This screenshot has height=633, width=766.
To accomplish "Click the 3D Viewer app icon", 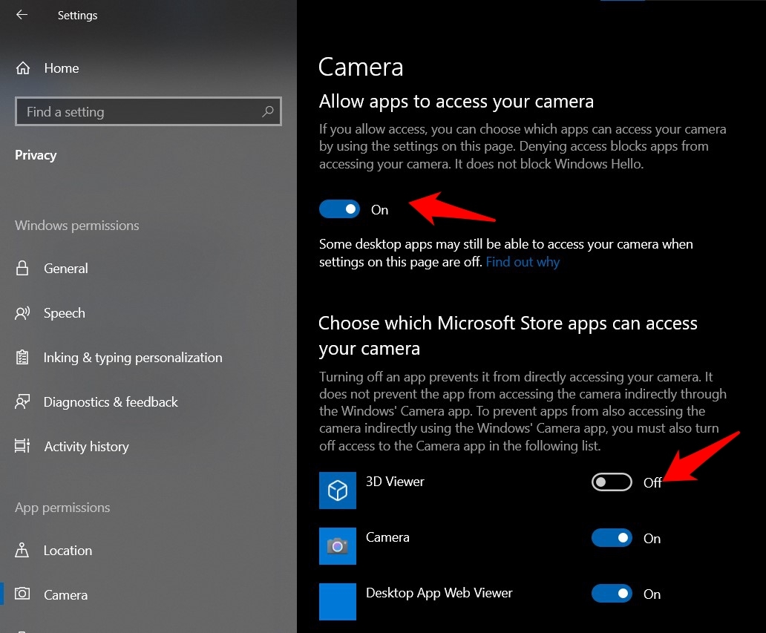I will [338, 491].
